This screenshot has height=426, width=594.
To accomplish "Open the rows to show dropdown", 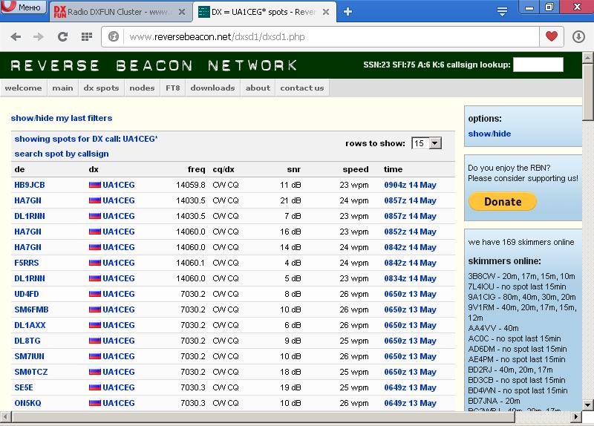I will pyautogui.click(x=426, y=143).
